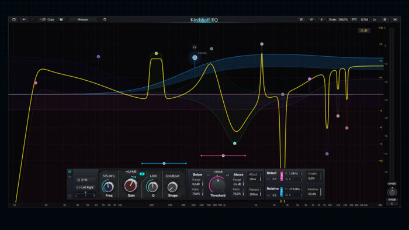Image resolution: width=409 pixels, height=230 pixels.
Task: Toggle the pink Detect free button
Action: (282, 176)
